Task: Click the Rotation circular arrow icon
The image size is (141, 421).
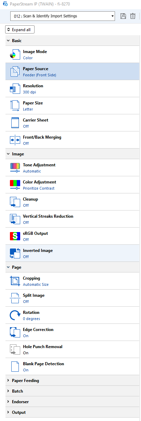Action: [15, 315]
